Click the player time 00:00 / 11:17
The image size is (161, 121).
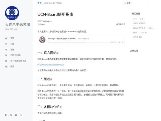[114, 42]
